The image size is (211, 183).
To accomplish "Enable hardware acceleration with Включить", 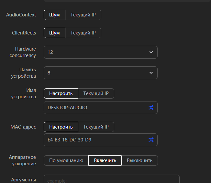I will pos(105,160).
